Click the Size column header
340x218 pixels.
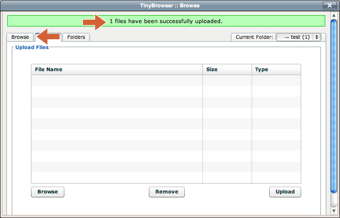pyautogui.click(x=227, y=70)
